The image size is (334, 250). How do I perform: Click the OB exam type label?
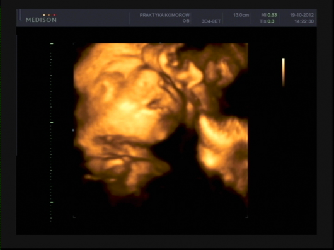[186, 21]
